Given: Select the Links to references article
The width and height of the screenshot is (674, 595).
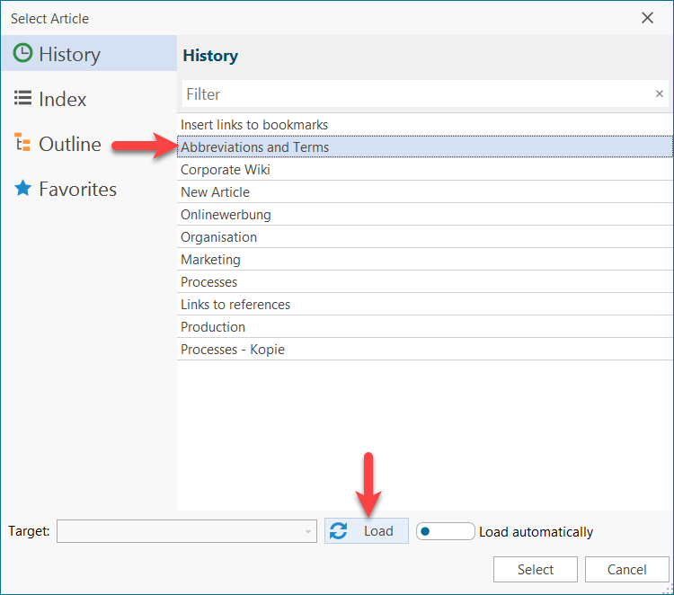Looking at the screenshot, I should point(235,305).
